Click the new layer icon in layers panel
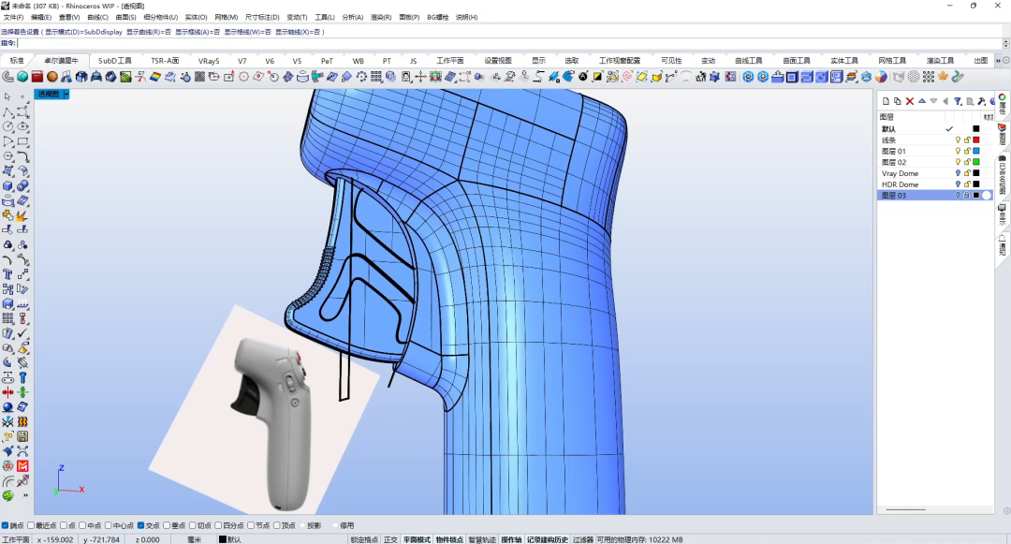This screenshot has width=1011, height=544. (886, 101)
